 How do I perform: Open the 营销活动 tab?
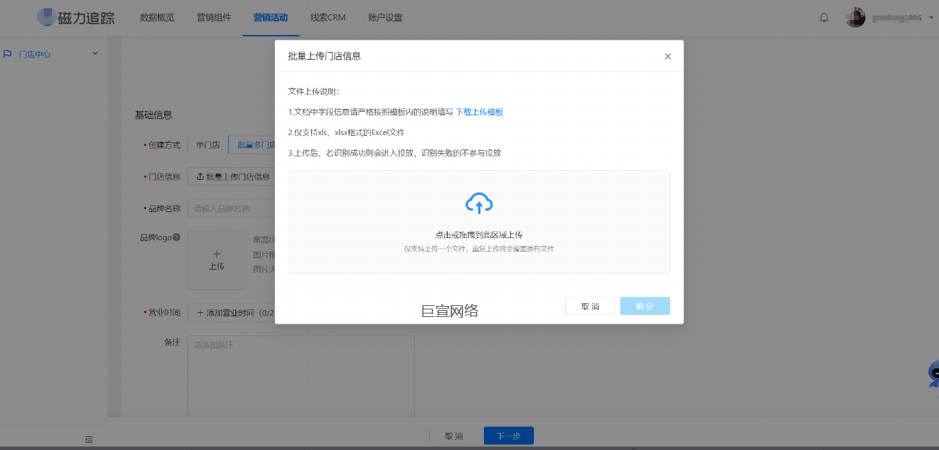click(271, 18)
